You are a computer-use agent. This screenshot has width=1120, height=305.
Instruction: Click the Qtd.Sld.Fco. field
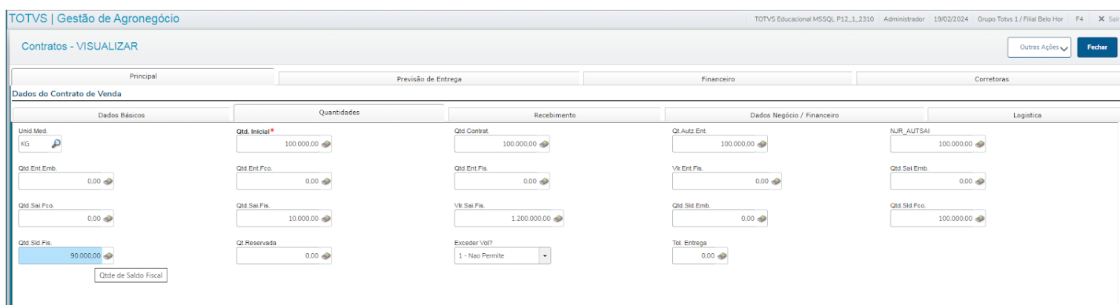932,218
